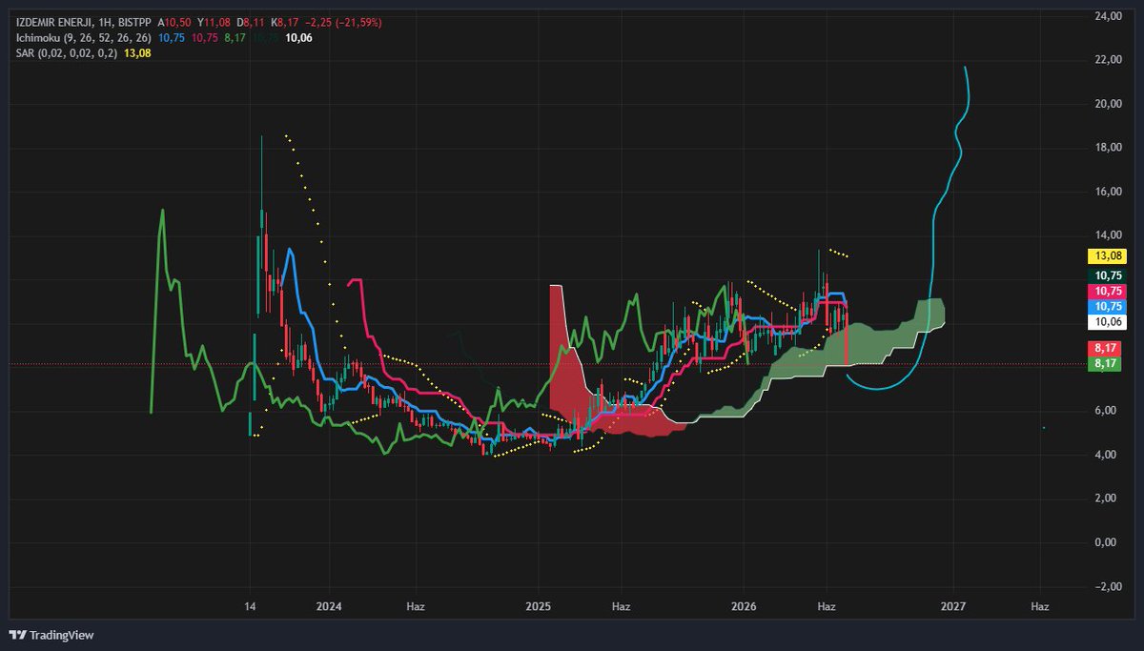This screenshot has width=1144, height=651.
Task: Click the TradingView logo
Action: point(51,635)
